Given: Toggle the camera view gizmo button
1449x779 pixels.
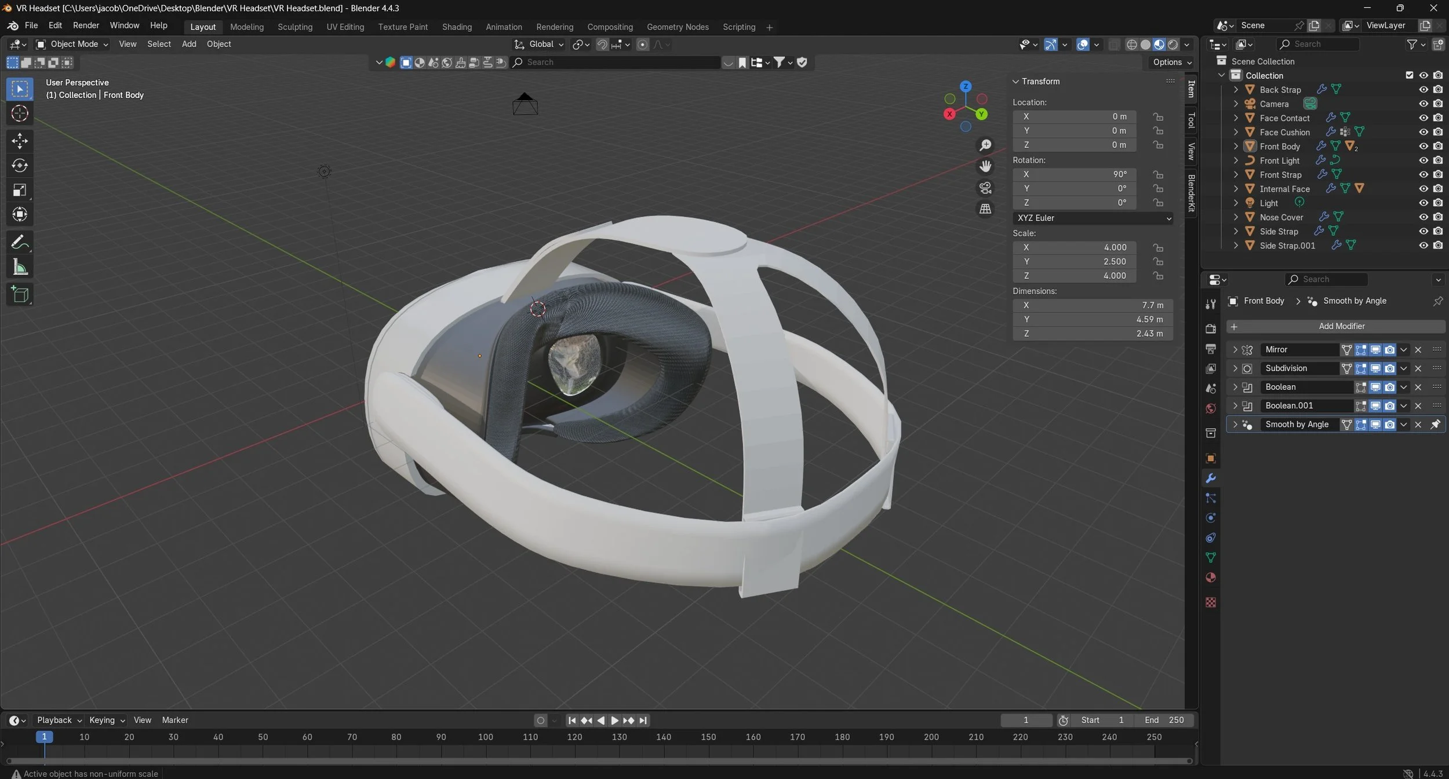Looking at the screenshot, I should click(x=985, y=188).
